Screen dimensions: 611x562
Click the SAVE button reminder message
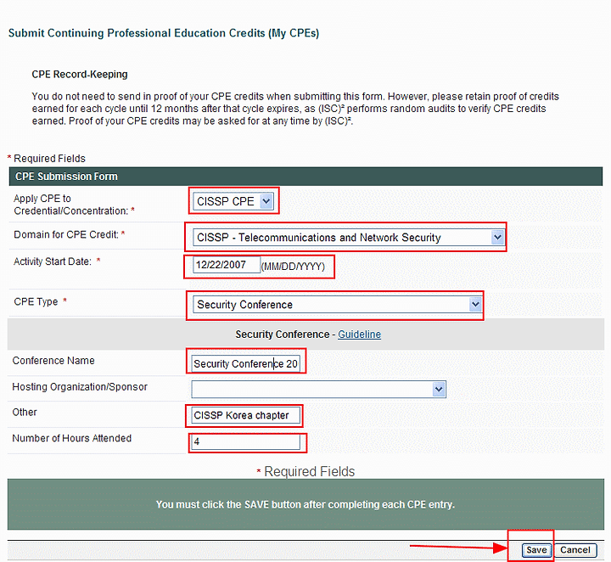pyautogui.click(x=305, y=504)
